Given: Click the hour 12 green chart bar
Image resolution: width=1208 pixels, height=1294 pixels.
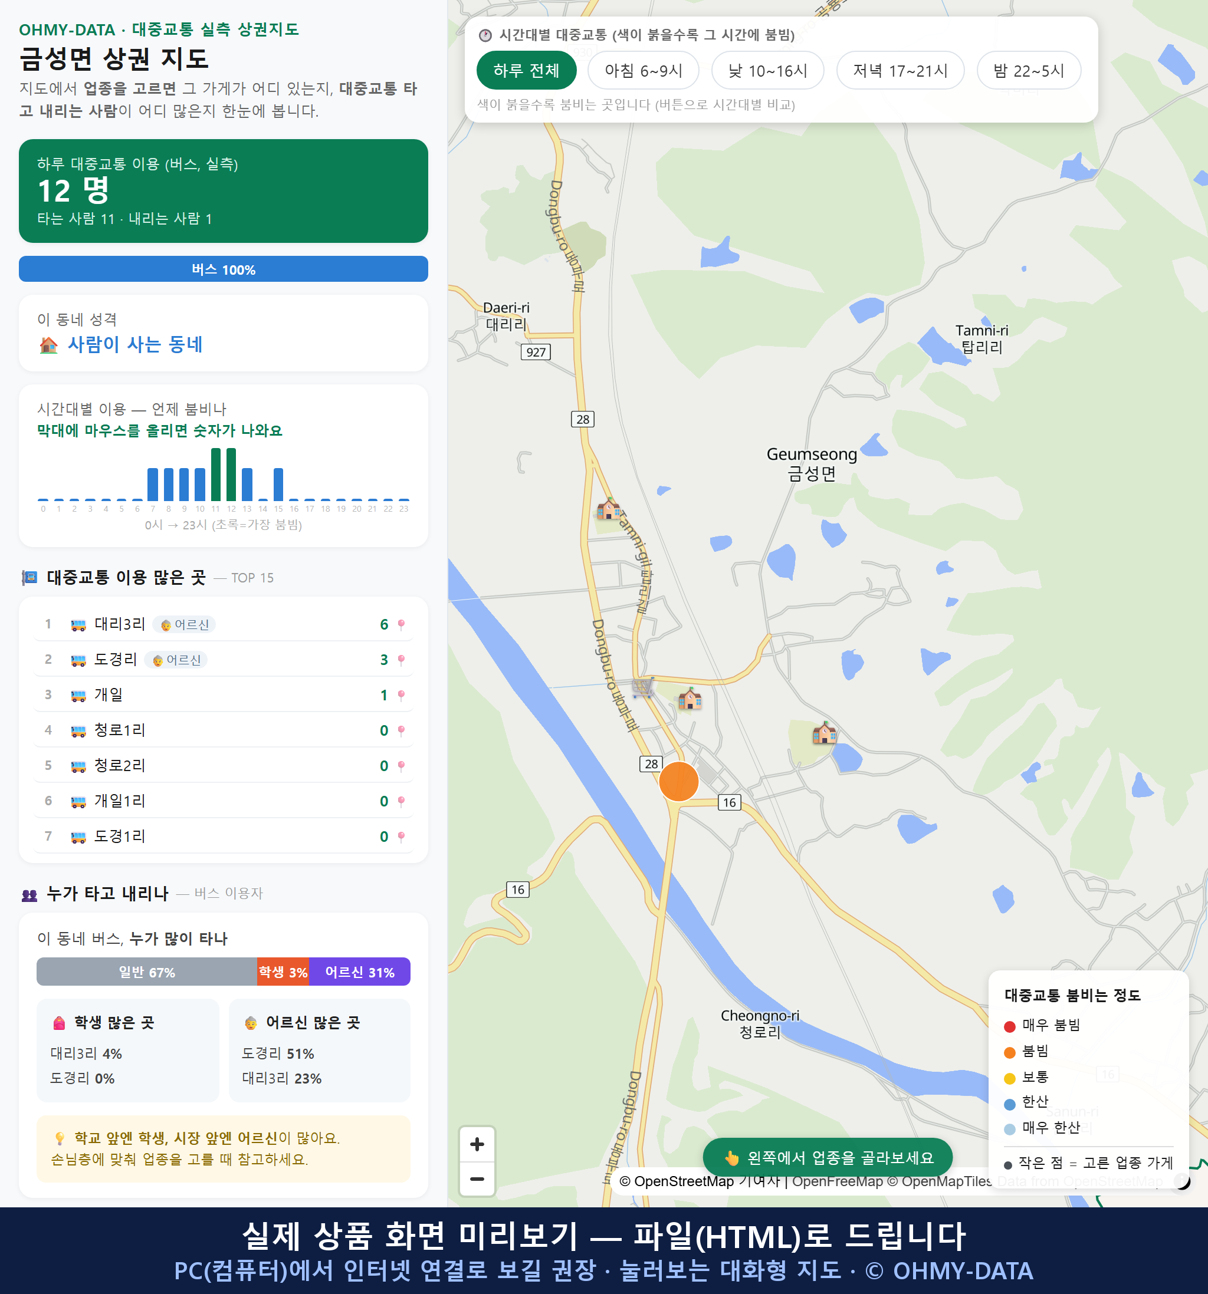Looking at the screenshot, I should [231, 474].
